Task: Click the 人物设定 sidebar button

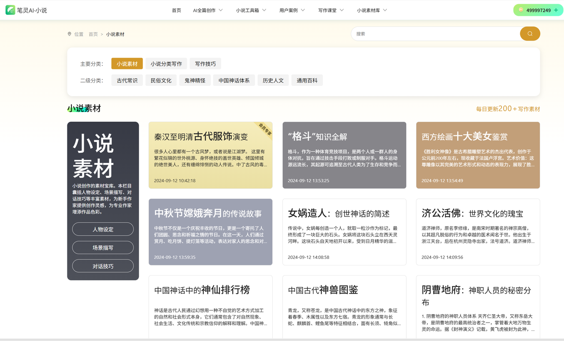Action: pos(103,229)
